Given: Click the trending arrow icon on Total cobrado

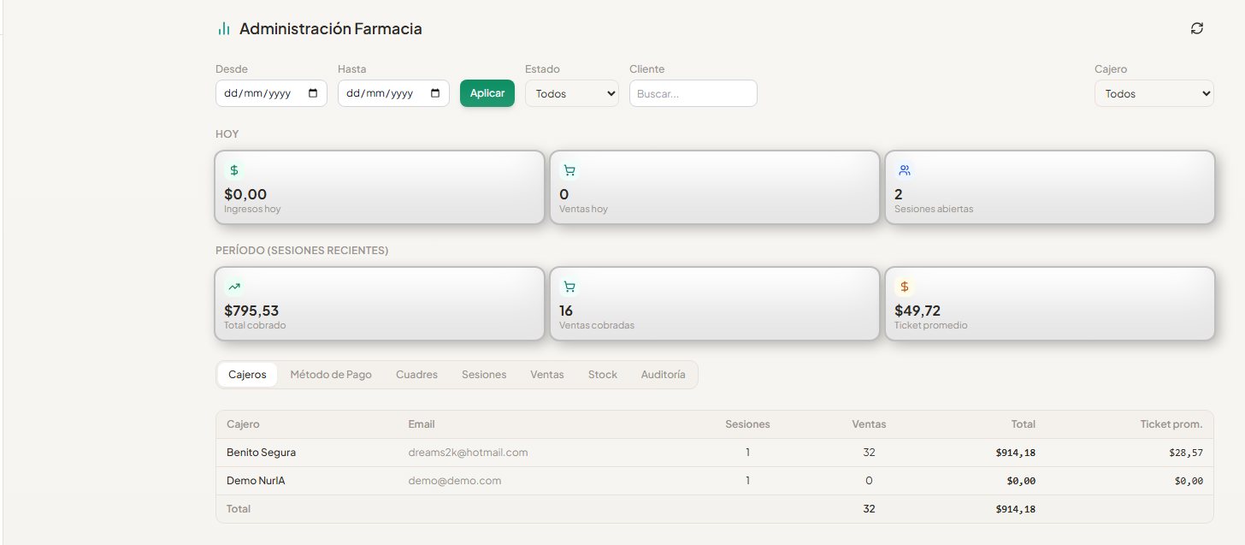Looking at the screenshot, I should coord(234,287).
